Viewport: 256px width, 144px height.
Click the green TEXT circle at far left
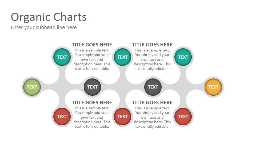(32, 87)
